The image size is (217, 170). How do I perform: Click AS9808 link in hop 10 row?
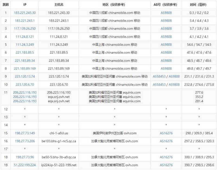coord(174,84)
